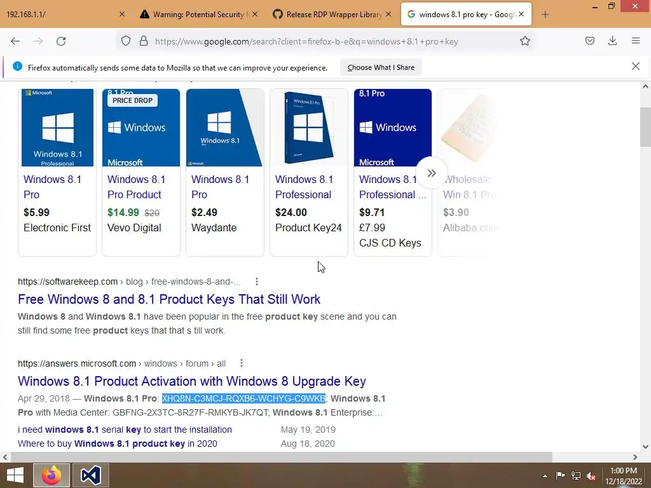Open Windows 8.1 Pro $2.49 Waydante link
651x488 pixels.
(x=220, y=187)
